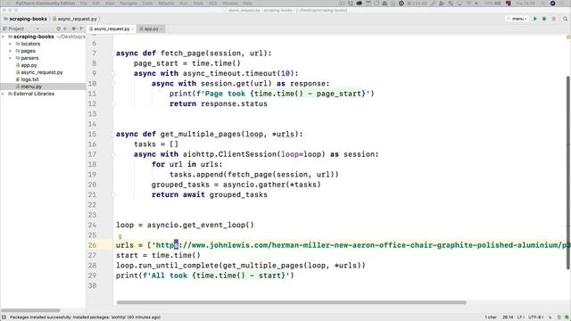Screen dimensions: 571x321
Task: Click the clock in macOS menu bar
Action: [525, 4]
